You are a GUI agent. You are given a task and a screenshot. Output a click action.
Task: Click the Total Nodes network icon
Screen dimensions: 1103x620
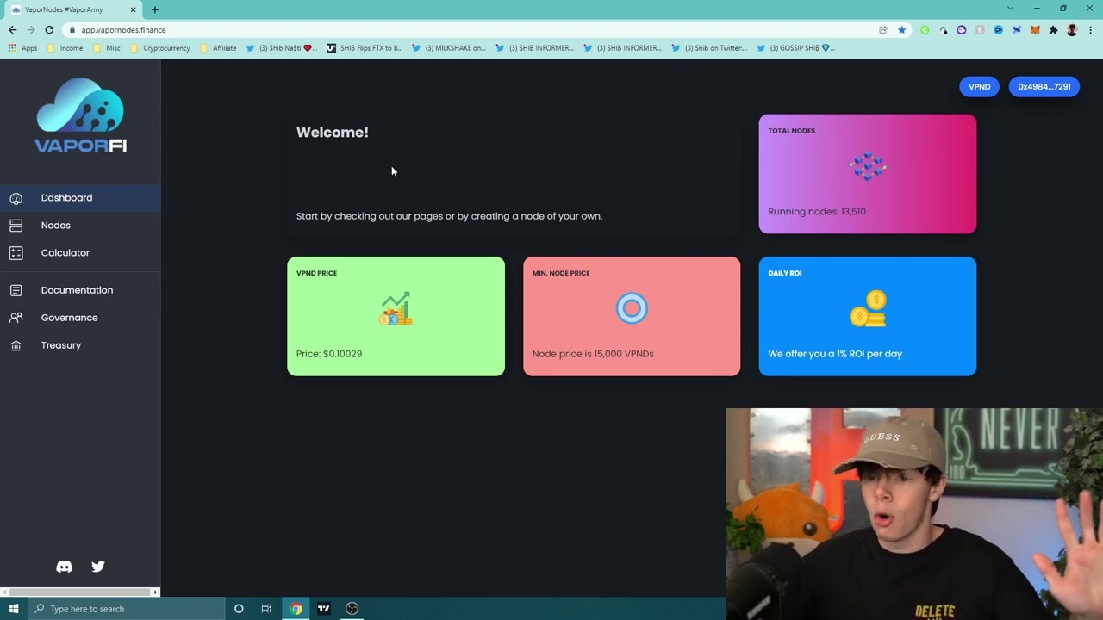[x=867, y=165]
